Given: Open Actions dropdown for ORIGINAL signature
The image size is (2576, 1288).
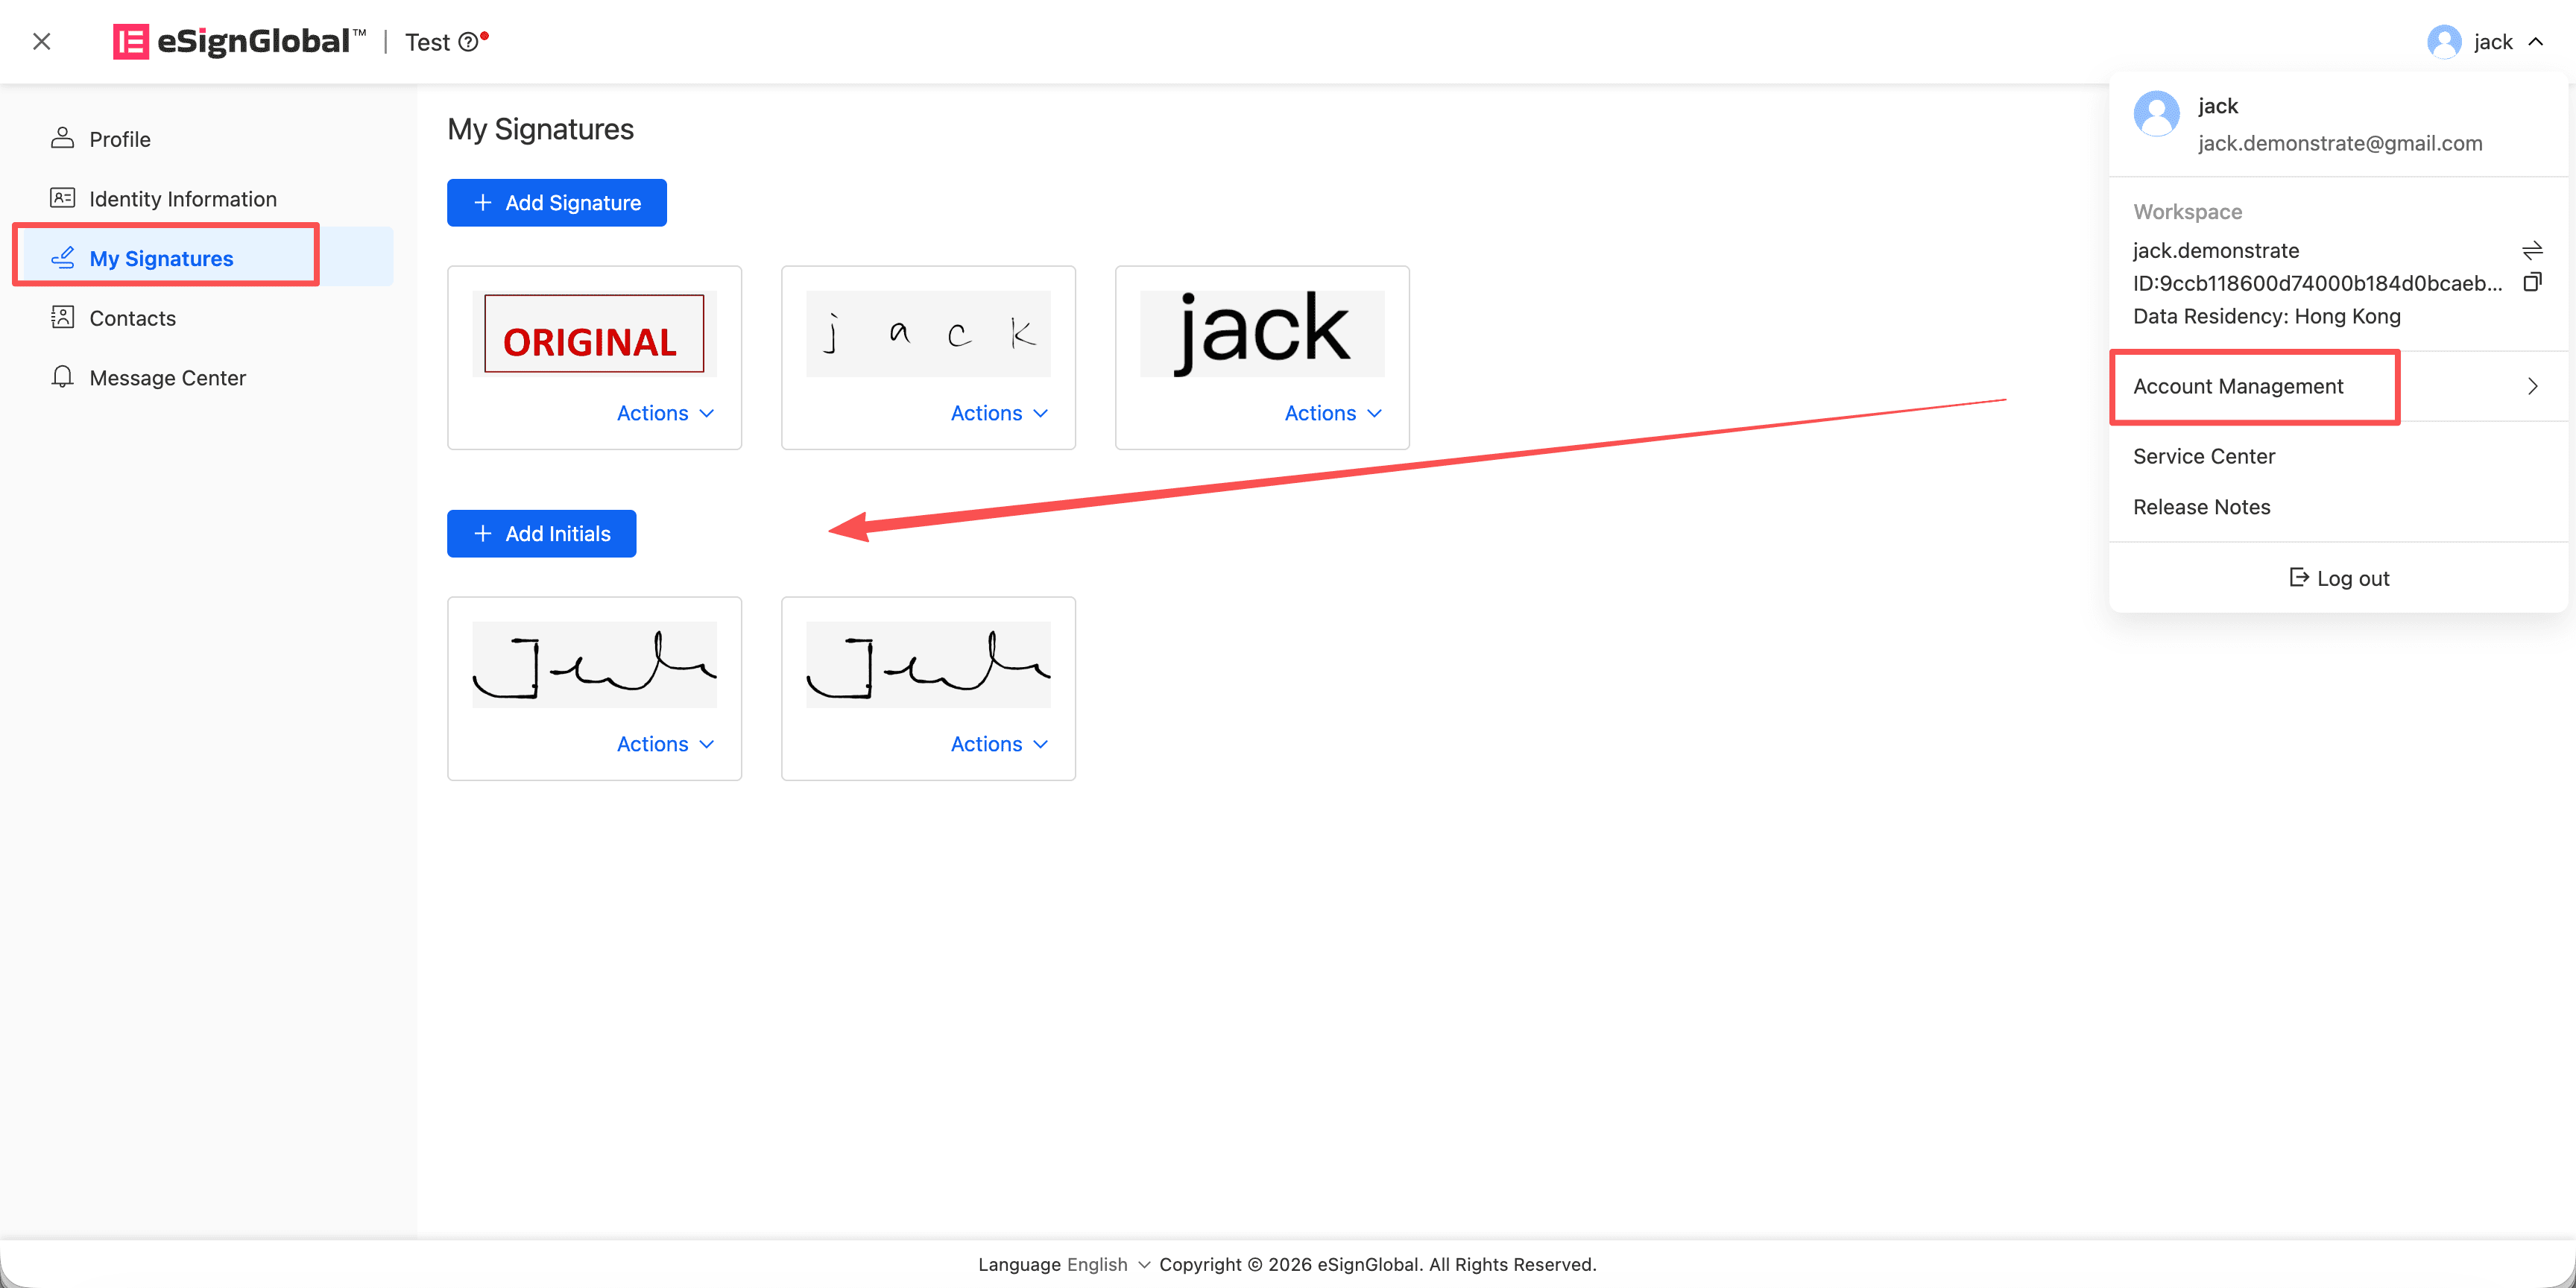Looking at the screenshot, I should click(x=665, y=413).
